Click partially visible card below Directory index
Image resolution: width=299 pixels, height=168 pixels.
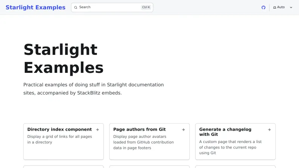pyautogui.click(x=63, y=167)
